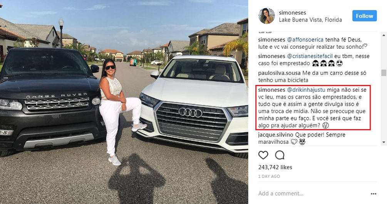387x204 pixels.
Task: Open paulosilva.sousa commenter profile
Action: (x=280, y=73)
